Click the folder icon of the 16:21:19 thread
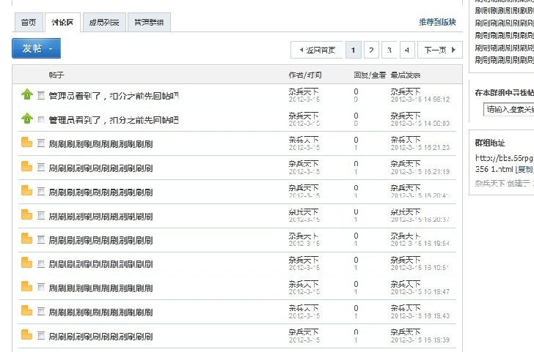This screenshot has height=352, width=534. pos(26,166)
